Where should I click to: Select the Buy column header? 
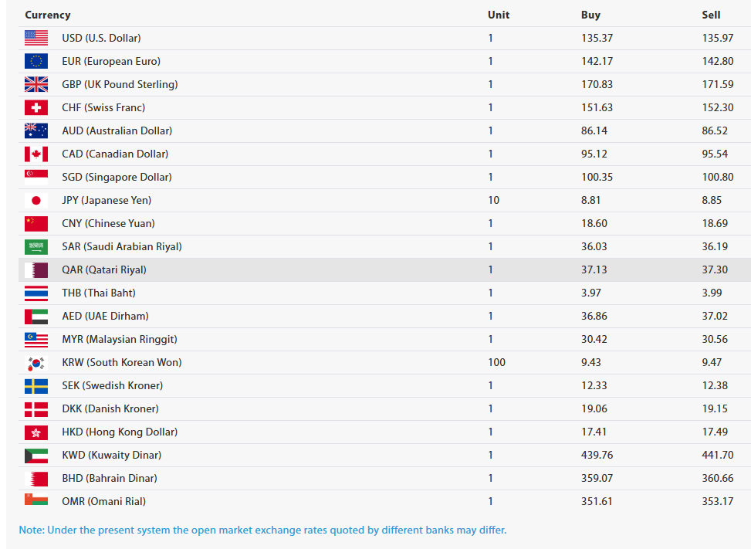590,15
